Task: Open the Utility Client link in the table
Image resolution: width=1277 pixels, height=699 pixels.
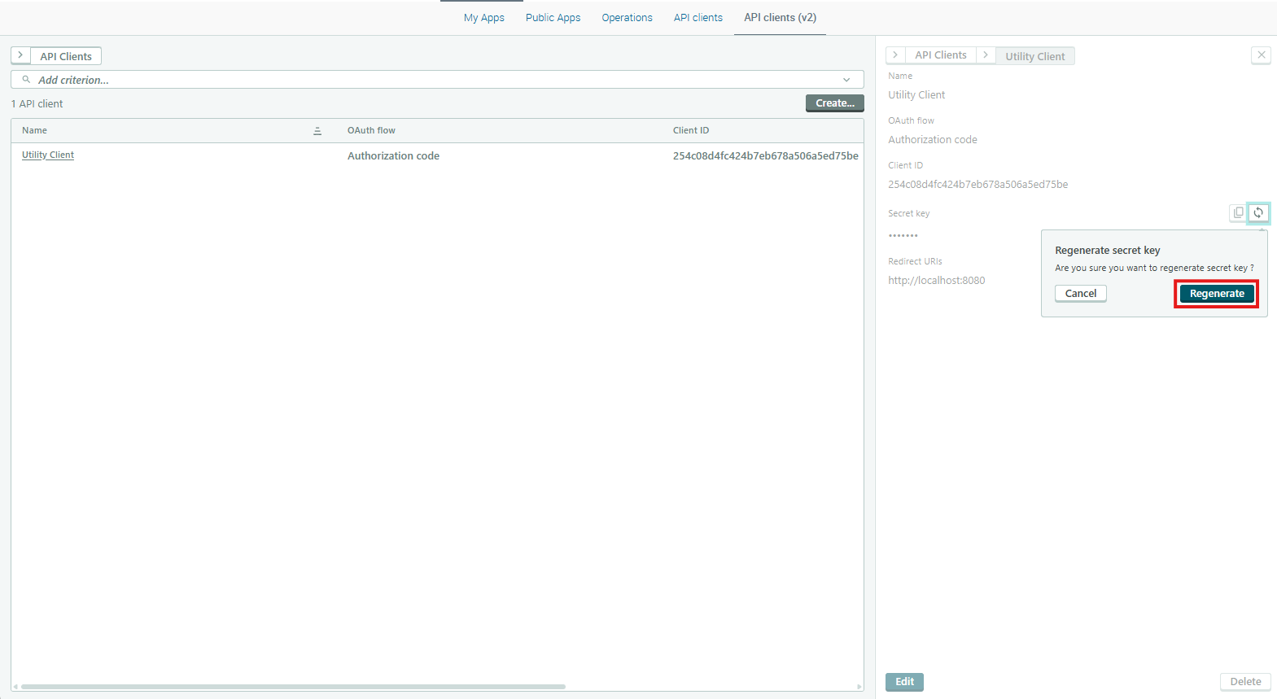Action: [48, 155]
